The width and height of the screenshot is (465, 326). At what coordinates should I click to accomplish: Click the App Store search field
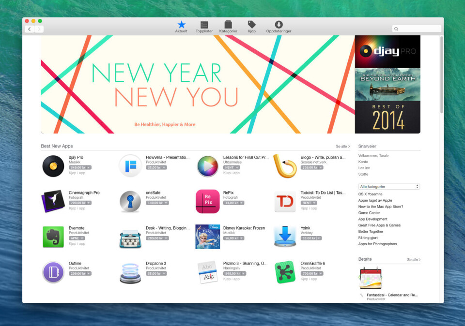click(417, 29)
